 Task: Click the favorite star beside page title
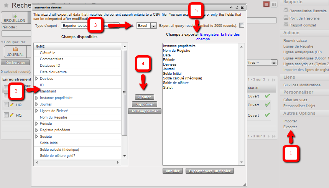click(6, 5)
